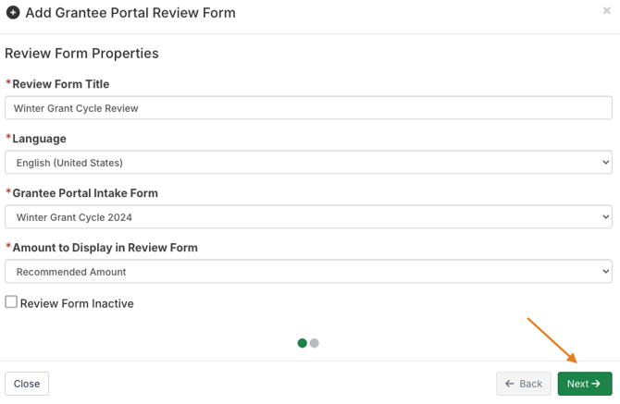
Task: Click the Grantee Portal Intake Form label
Action: pos(84,193)
